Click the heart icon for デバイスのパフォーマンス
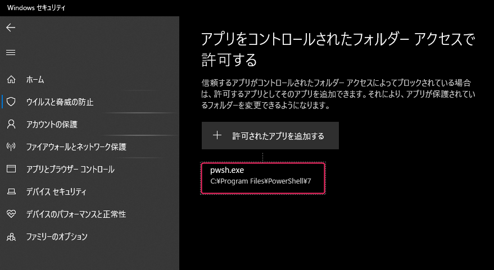Image resolution: width=494 pixels, height=270 pixels. tap(11, 214)
